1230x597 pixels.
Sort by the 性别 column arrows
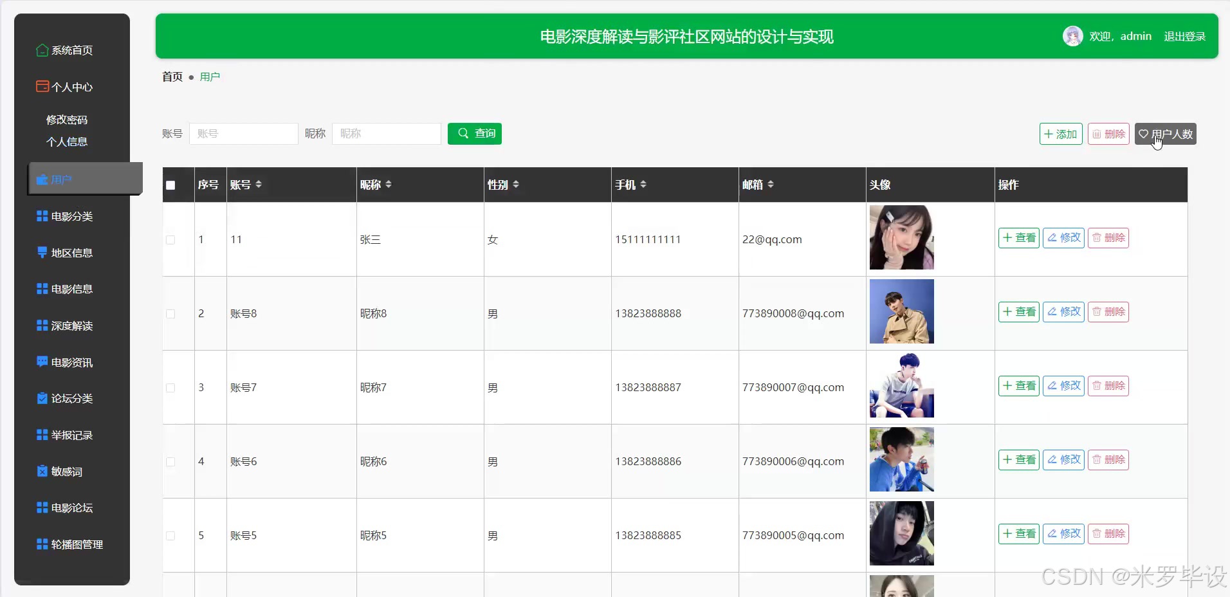[x=516, y=185]
